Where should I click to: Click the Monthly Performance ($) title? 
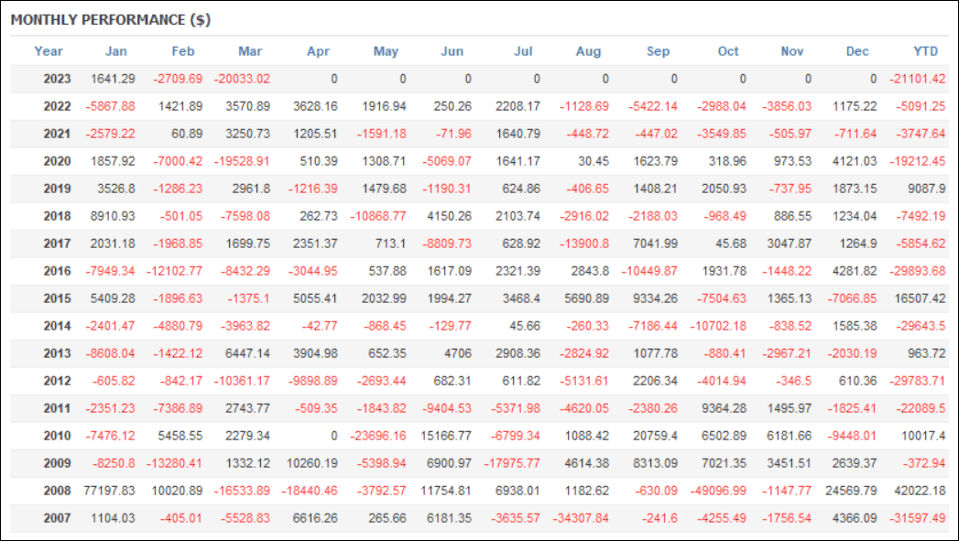(x=111, y=19)
